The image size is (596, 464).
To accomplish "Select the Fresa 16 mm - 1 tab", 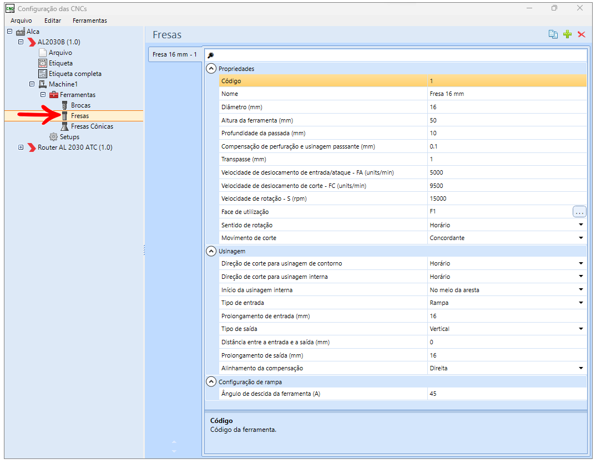I will click(x=174, y=54).
